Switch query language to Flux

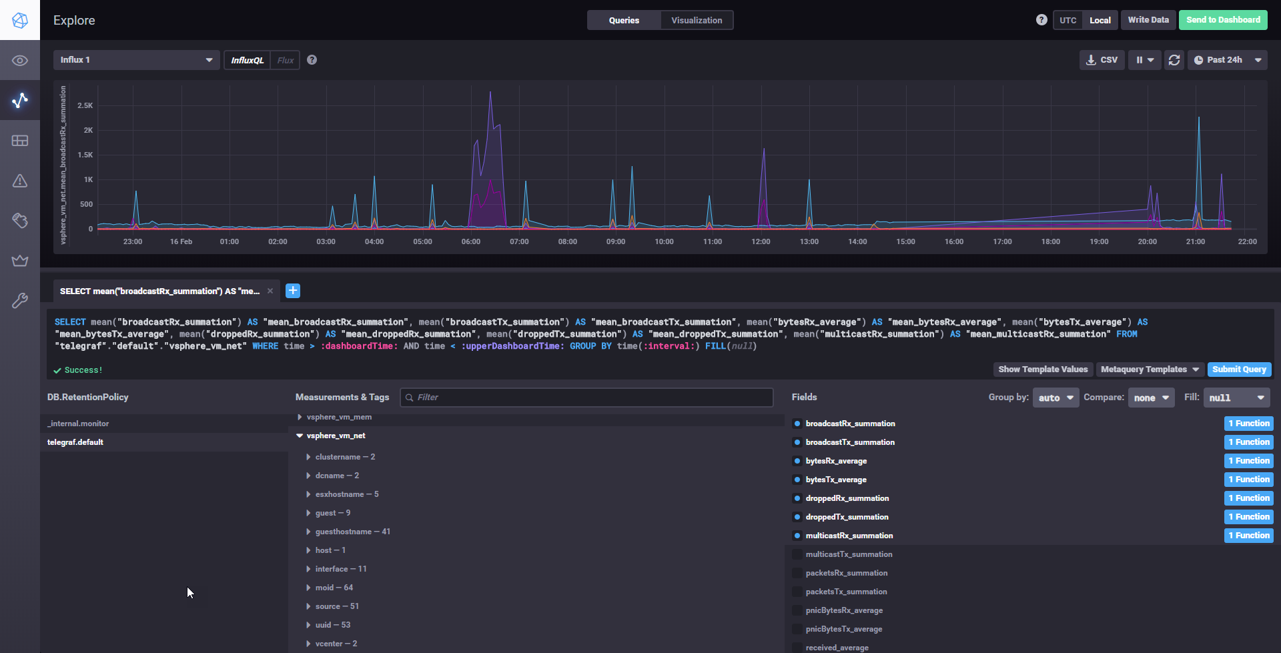286,60
